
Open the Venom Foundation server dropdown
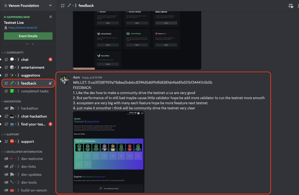50,5
